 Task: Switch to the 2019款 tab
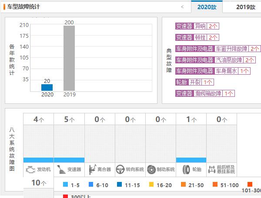click(x=246, y=7)
